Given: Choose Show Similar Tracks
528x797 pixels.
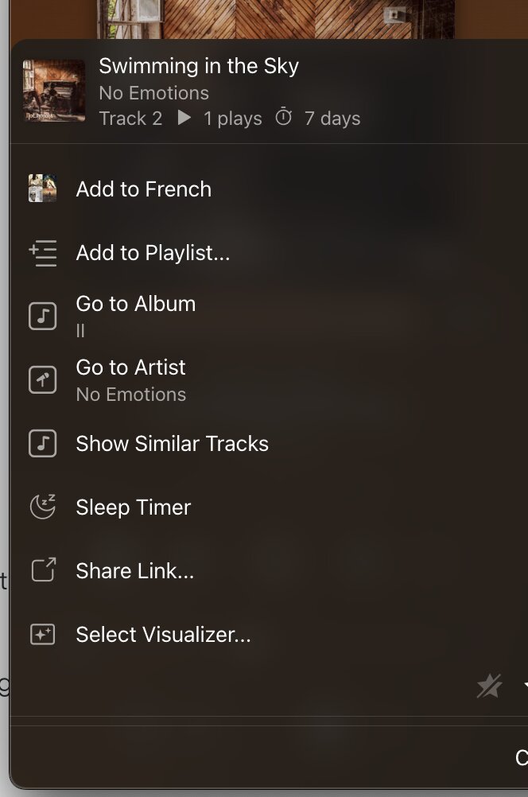Looking at the screenshot, I should 172,444.
